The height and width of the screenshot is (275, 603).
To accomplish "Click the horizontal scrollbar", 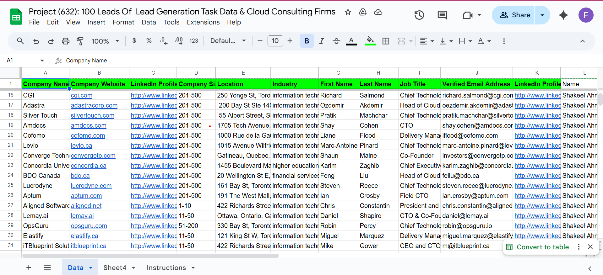I will tap(151, 256).
